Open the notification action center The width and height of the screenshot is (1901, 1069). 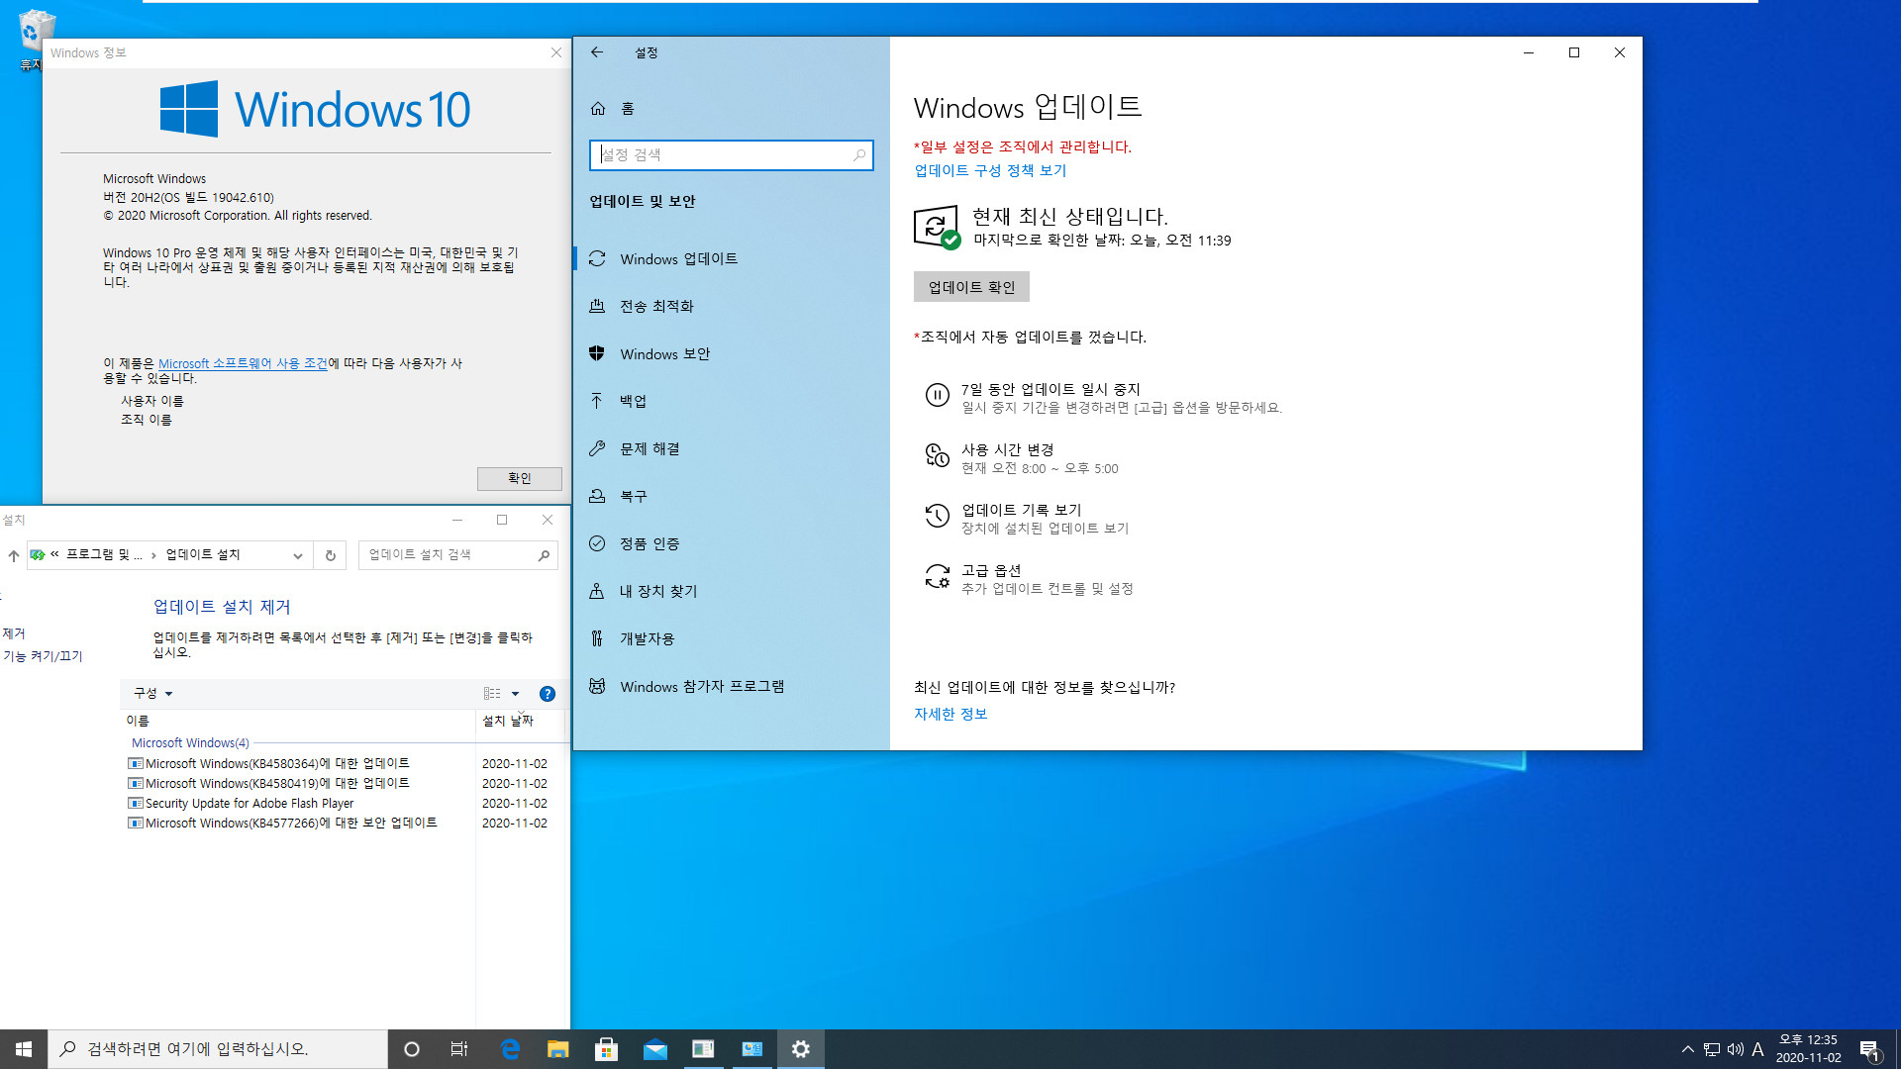[1870, 1049]
